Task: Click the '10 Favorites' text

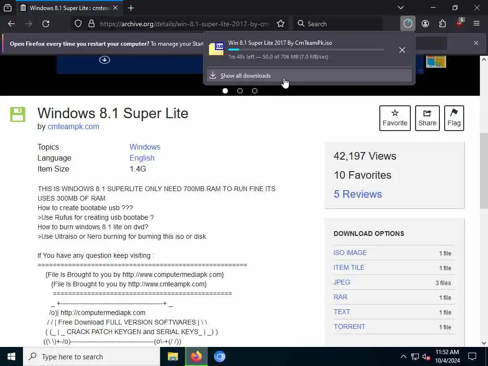Action: click(x=363, y=175)
